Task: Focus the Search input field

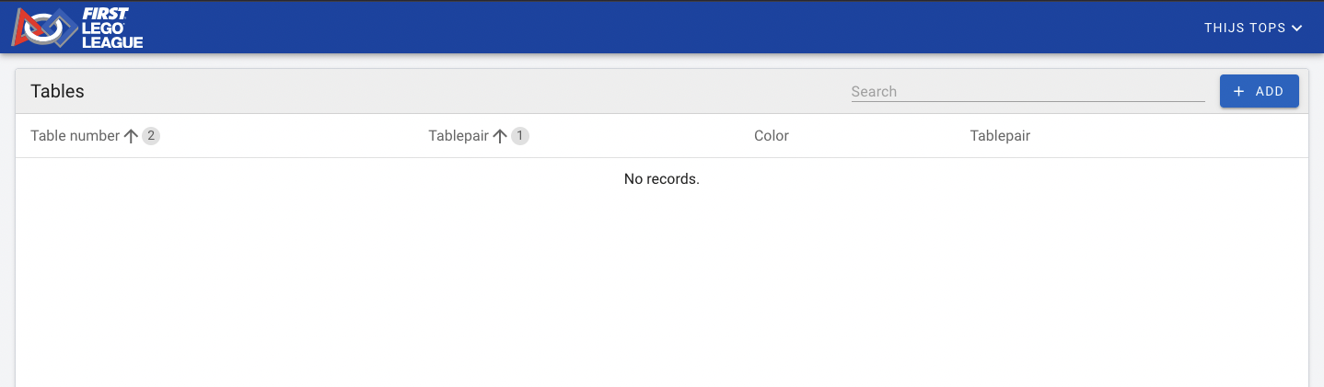Action: pos(1027,91)
